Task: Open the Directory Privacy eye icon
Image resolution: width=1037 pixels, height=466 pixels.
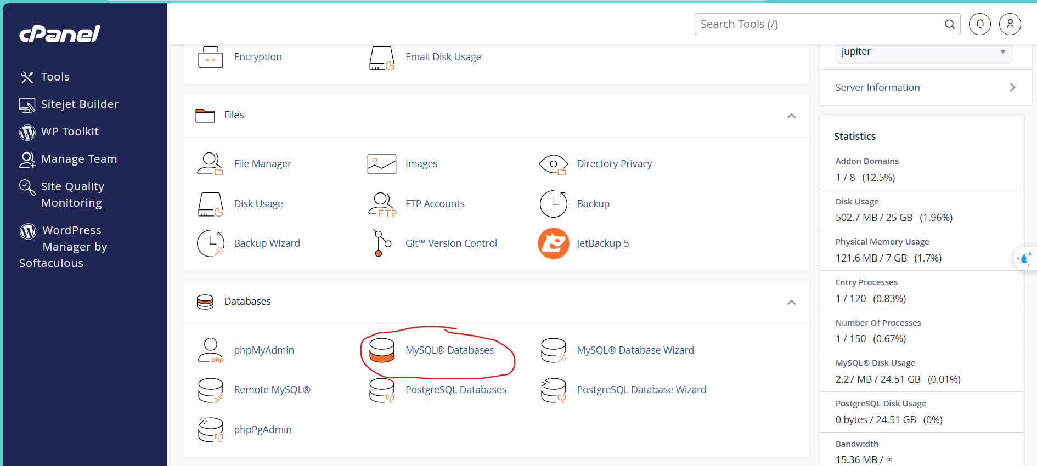Action: [x=553, y=164]
